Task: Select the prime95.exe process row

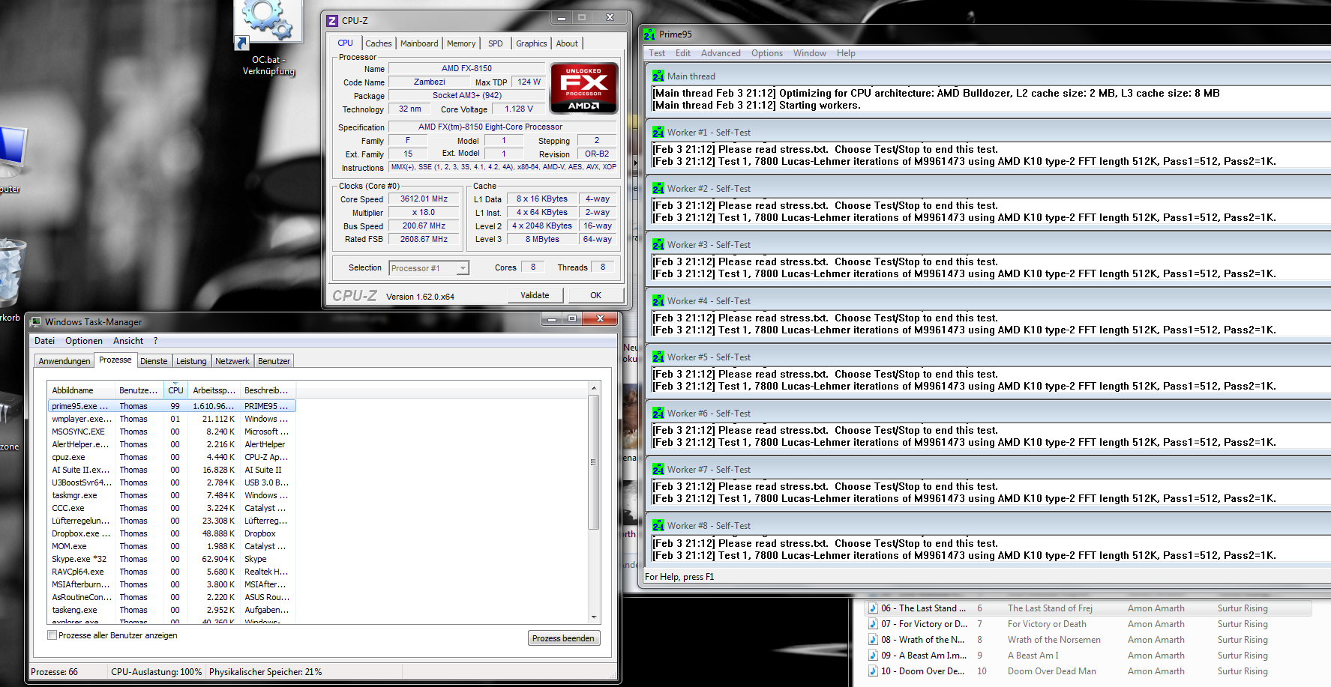Action: coord(172,406)
